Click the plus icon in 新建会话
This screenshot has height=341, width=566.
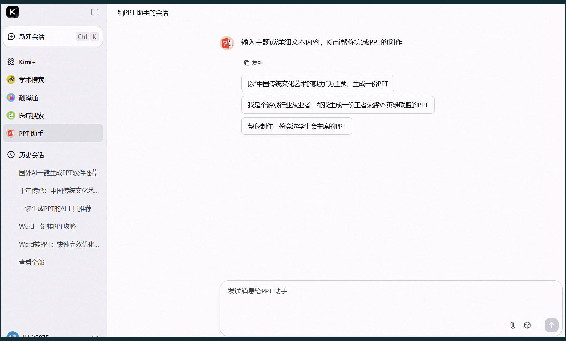(11, 36)
